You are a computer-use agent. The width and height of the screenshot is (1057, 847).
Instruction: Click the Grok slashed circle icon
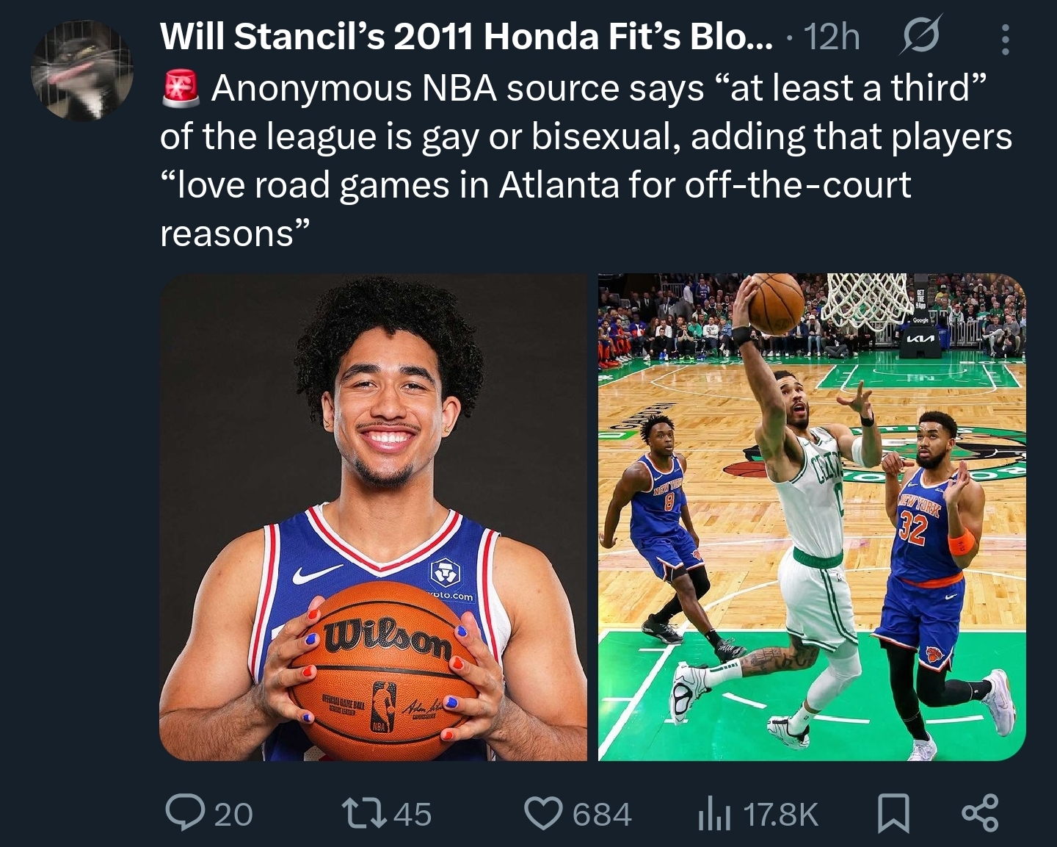pos(920,37)
